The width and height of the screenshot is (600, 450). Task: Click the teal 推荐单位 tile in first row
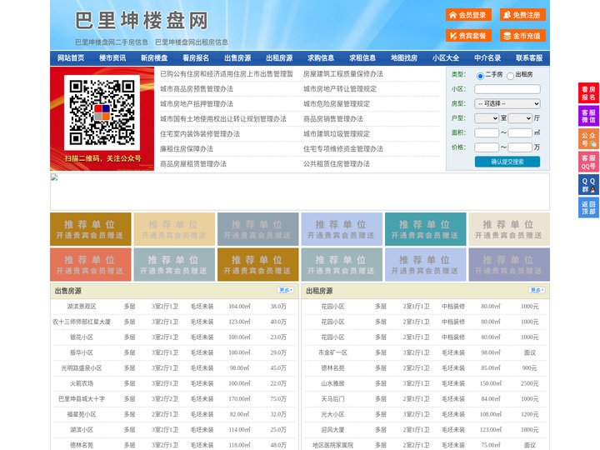426,229
